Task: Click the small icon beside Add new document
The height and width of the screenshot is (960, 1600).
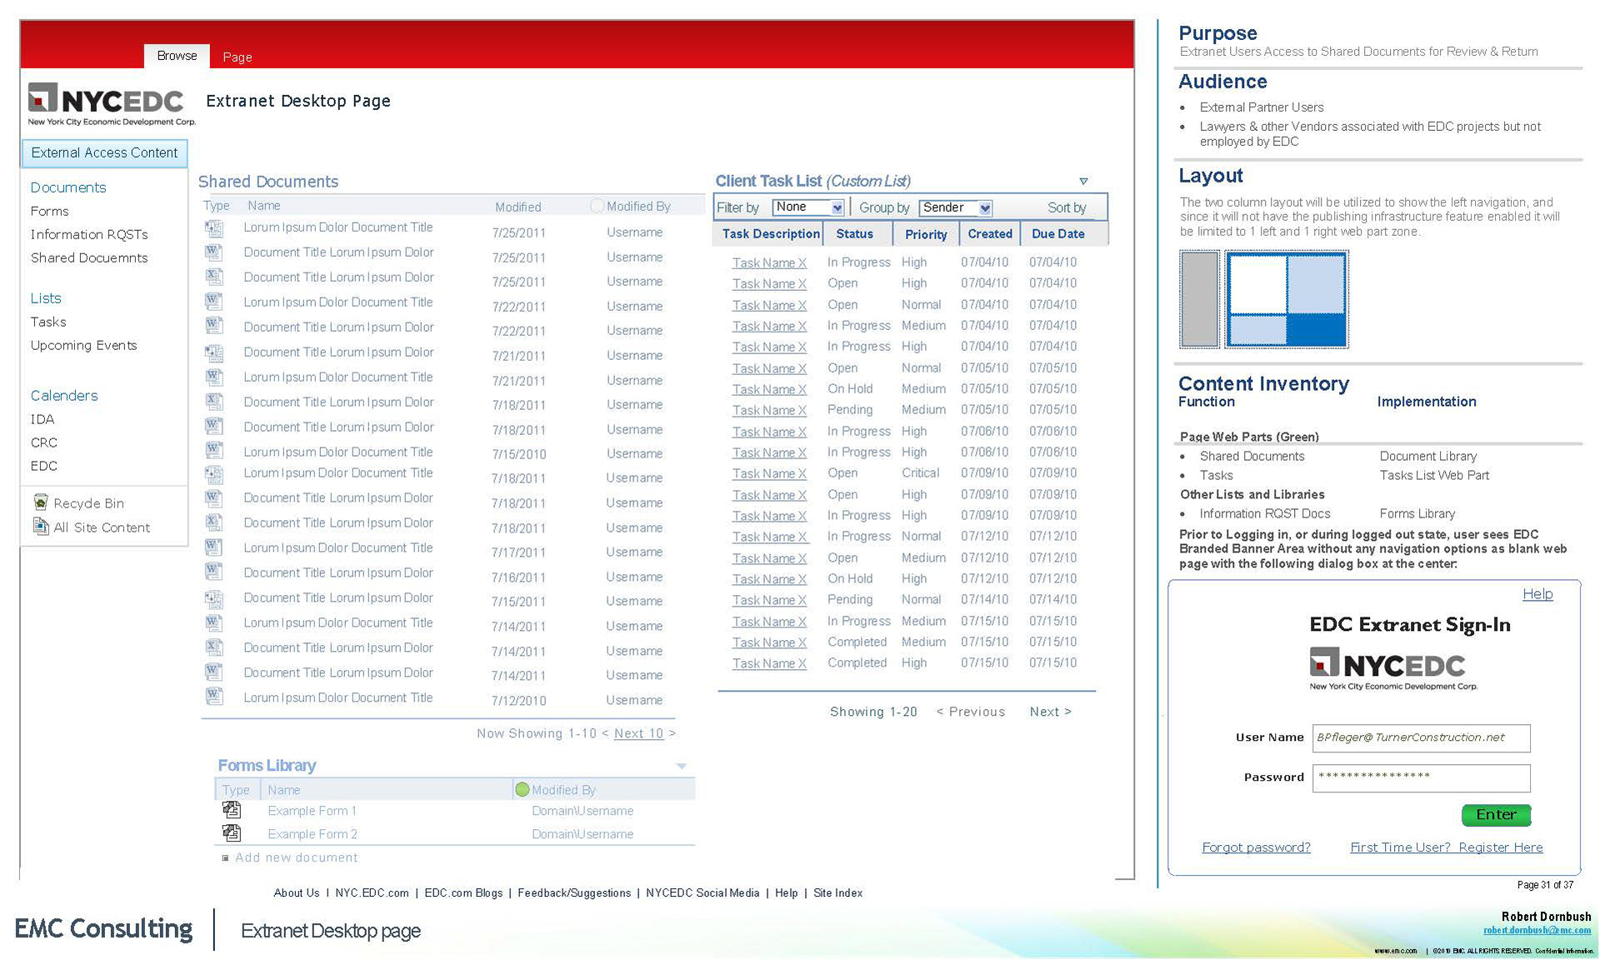Action: coord(225,857)
